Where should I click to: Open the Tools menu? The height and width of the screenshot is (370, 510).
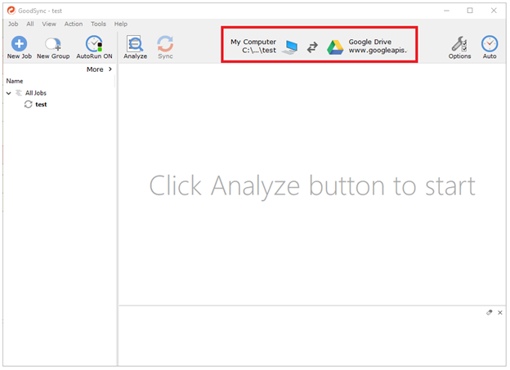pyautogui.click(x=98, y=24)
